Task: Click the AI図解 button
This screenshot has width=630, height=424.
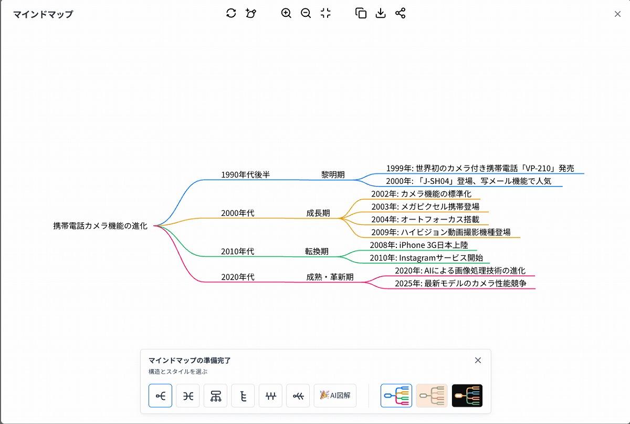Action: [x=335, y=396]
